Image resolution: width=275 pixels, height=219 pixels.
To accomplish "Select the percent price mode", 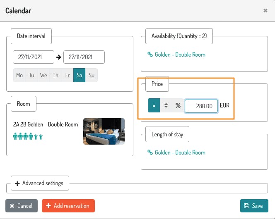I will click(178, 106).
